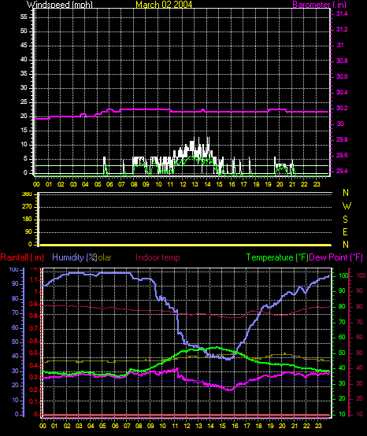The image size is (367, 436).
Task: Click the Windspeed (mph) axis label
Action: pos(60,5)
